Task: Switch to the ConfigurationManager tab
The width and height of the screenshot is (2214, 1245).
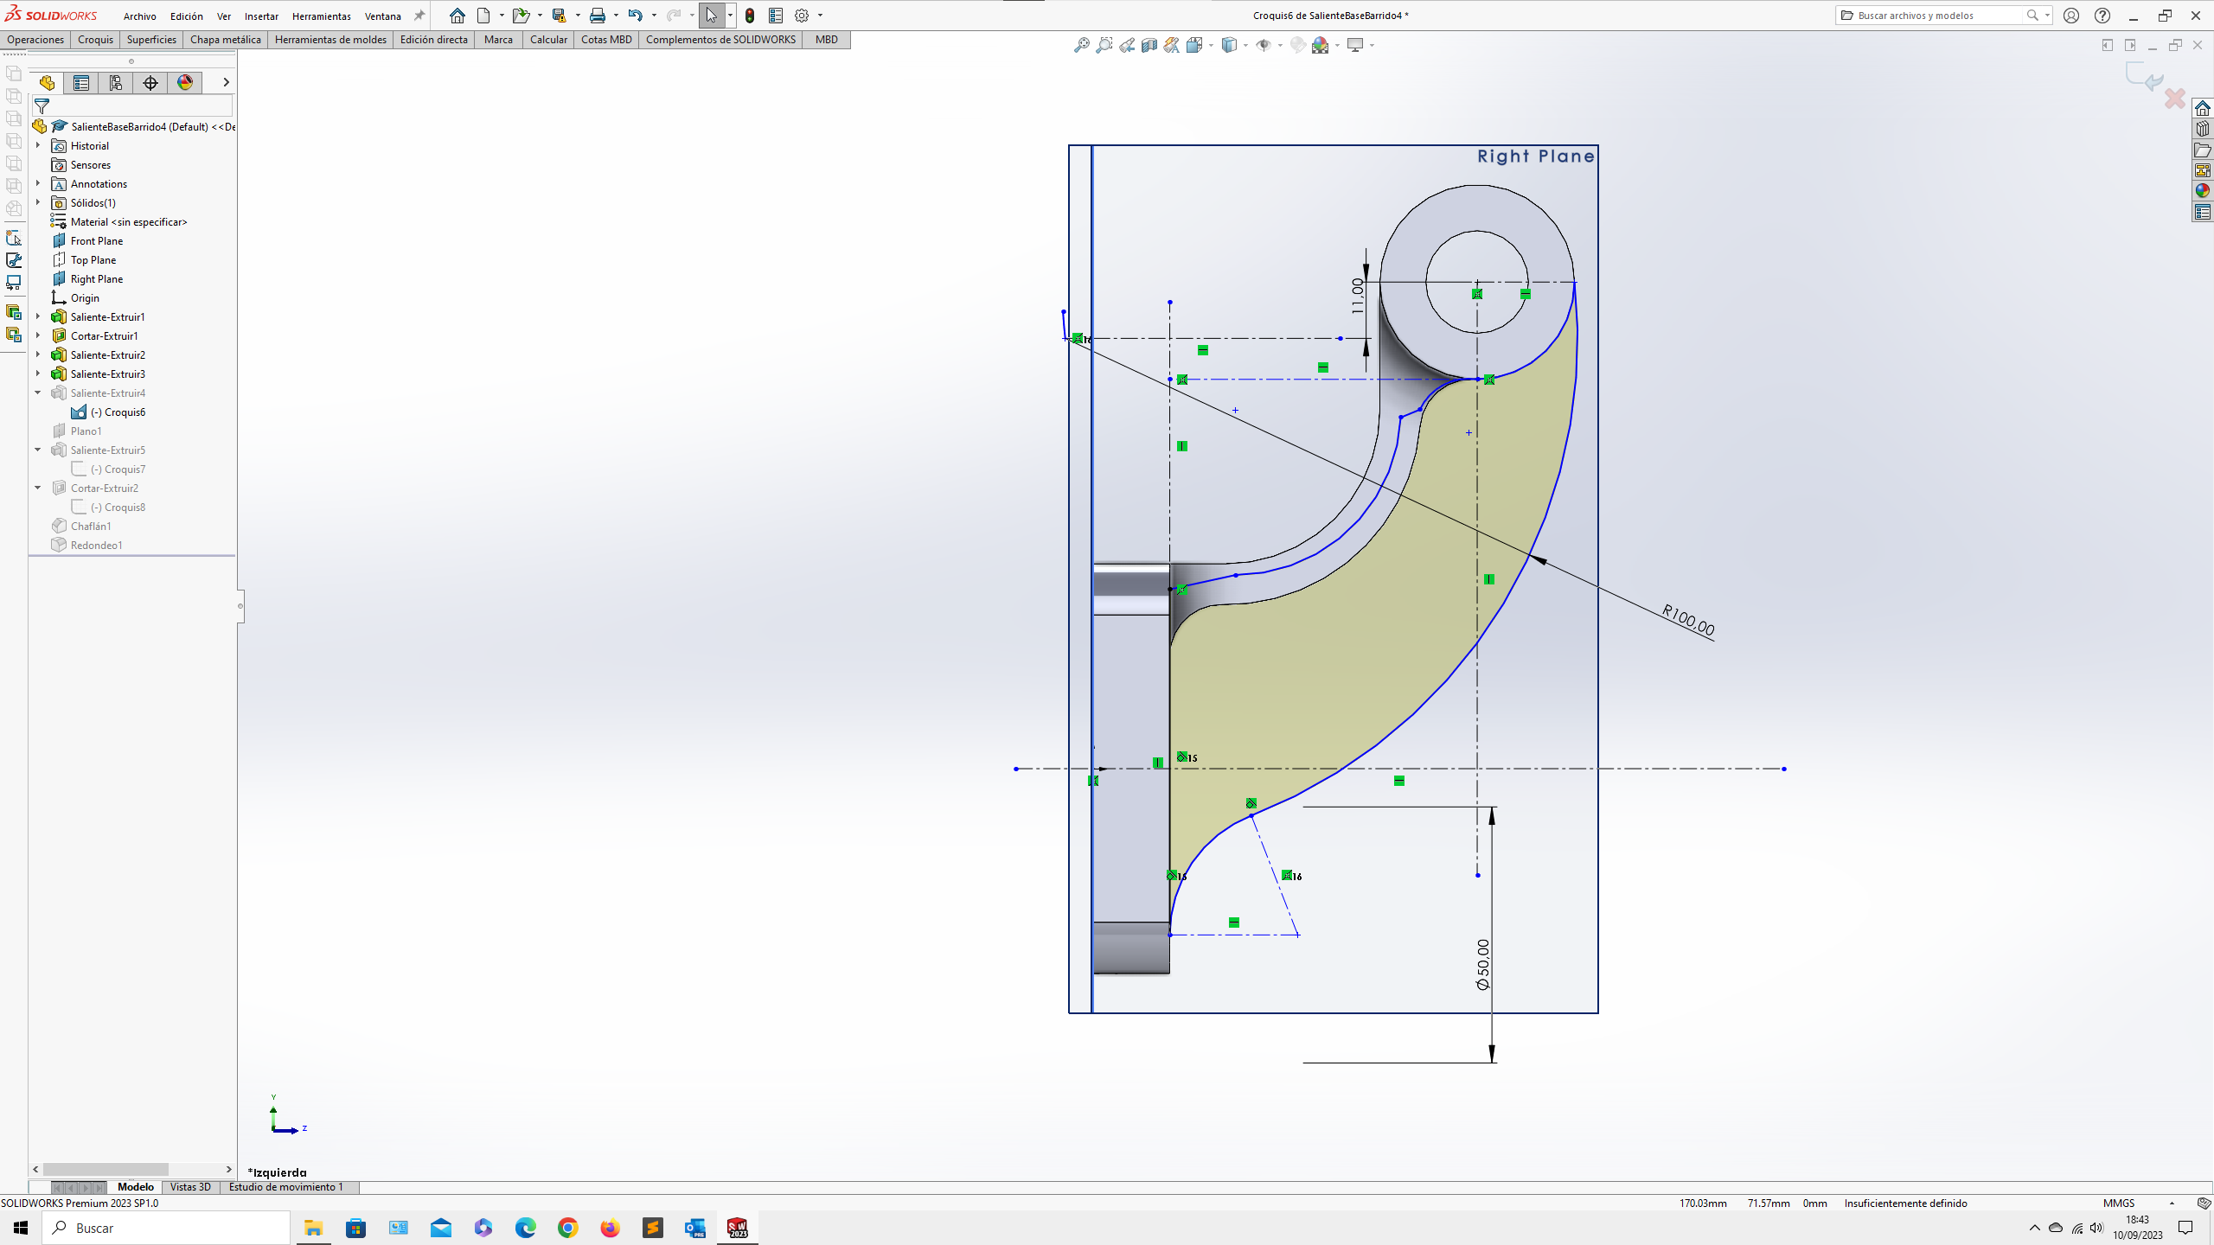Action: pyautogui.click(x=116, y=82)
